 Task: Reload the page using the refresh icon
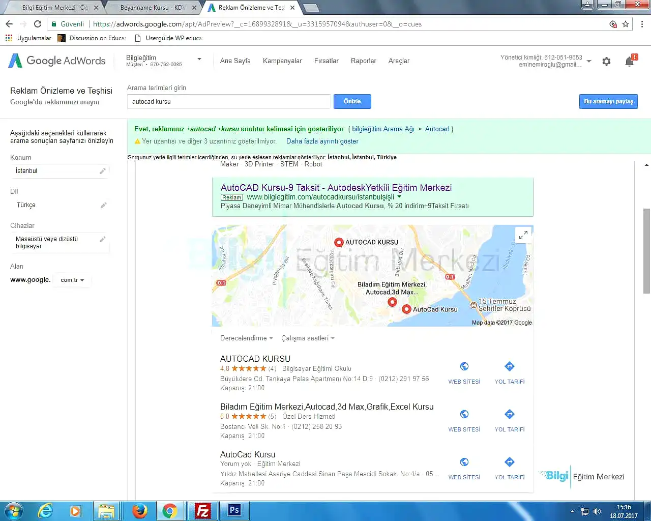pyautogui.click(x=38, y=24)
